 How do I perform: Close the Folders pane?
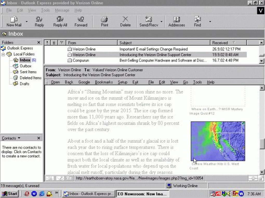tap(39, 42)
